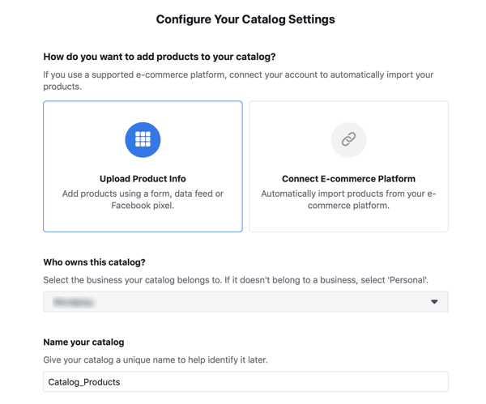This screenshot has height=404, width=486.
Task: Click 'Automatically import products' description text
Action: pos(348,199)
